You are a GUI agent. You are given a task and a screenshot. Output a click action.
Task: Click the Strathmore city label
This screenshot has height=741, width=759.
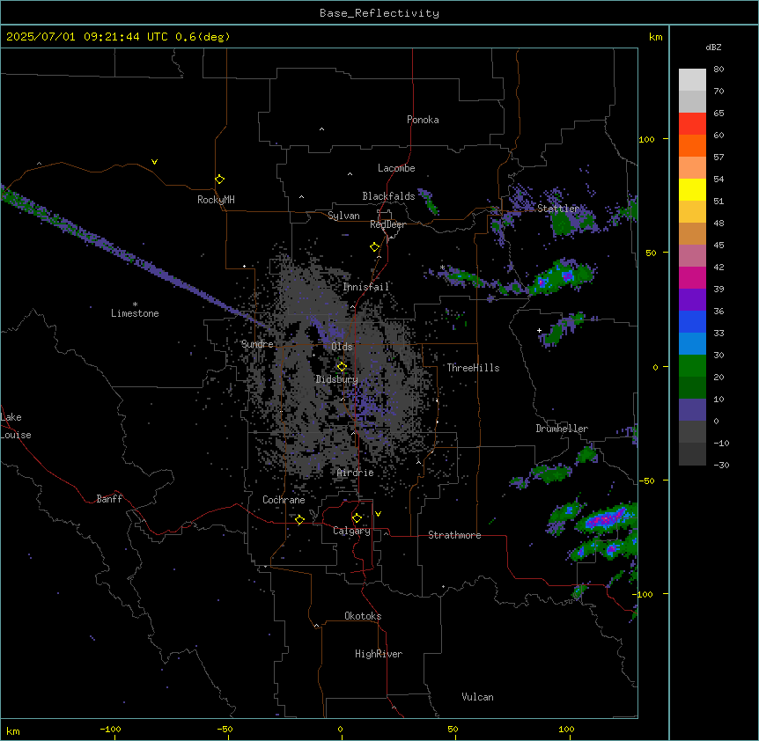coord(454,535)
